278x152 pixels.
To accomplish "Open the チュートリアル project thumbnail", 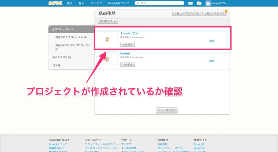I will click(107, 39).
